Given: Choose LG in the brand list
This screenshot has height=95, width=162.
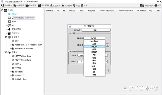Looking at the screenshot, I should (94, 72).
